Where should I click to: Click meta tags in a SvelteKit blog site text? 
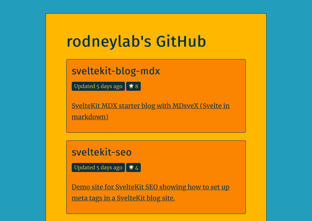(x=123, y=198)
